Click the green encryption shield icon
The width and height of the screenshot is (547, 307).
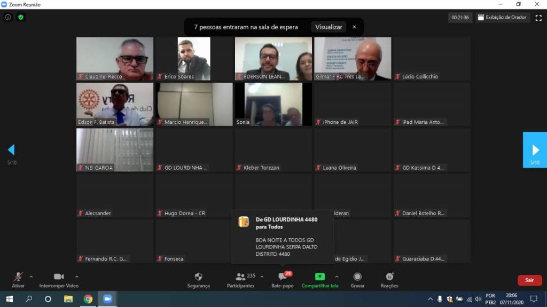click(21, 17)
